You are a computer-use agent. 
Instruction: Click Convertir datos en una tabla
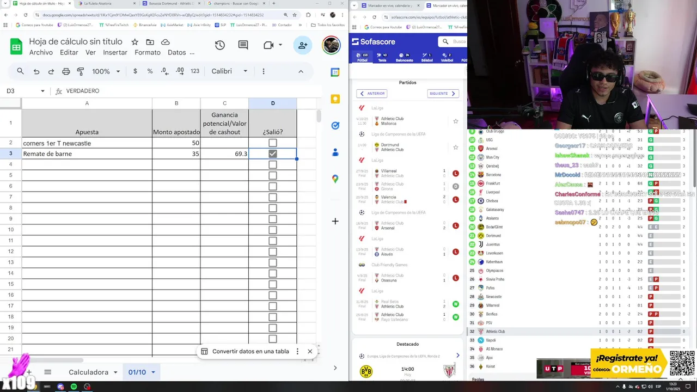250,352
